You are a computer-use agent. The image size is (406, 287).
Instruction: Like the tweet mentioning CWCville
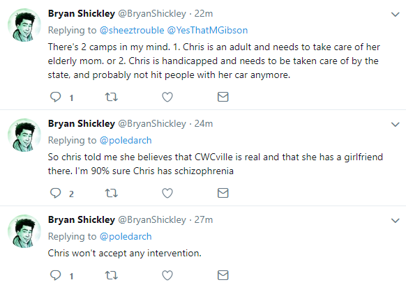[167, 193]
